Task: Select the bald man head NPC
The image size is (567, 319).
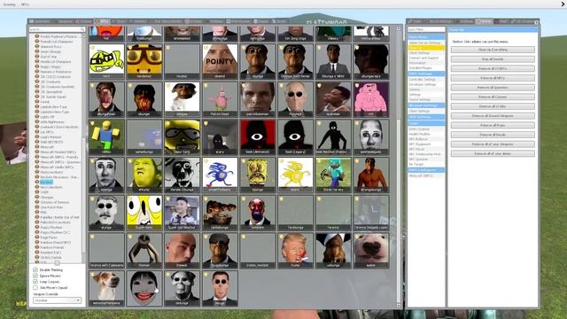Action: 182,250
